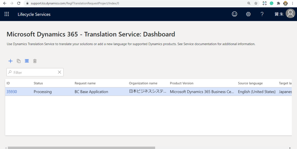Viewport: 297px width, 149px height.
Task: Go back with the browser back arrow
Action: [x=5, y=3]
